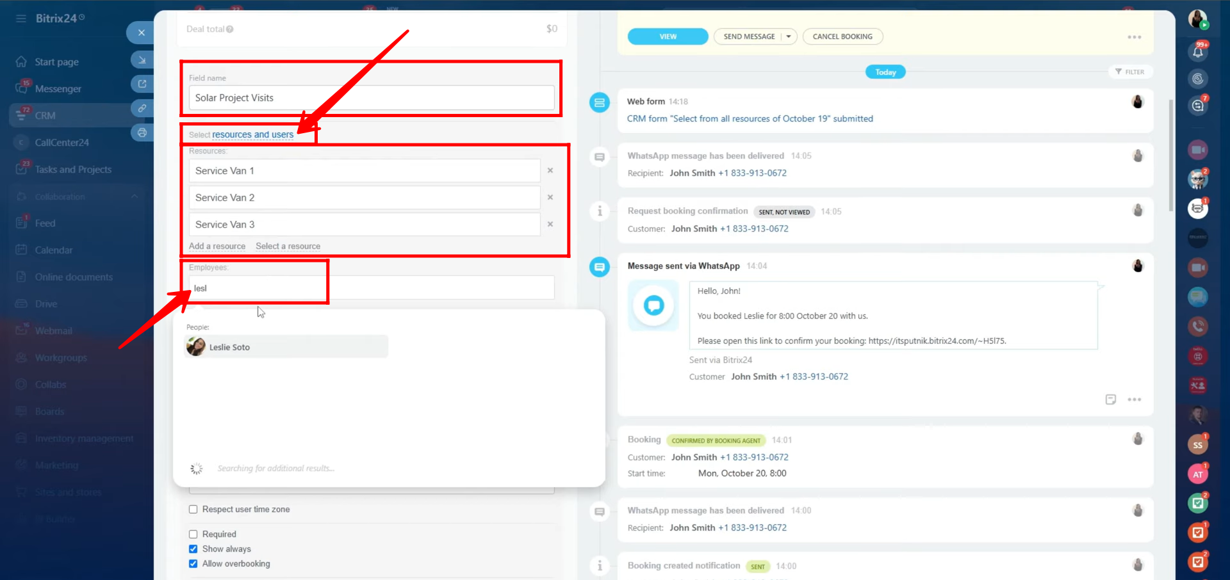This screenshot has height=580, width=1230.
Task: Expand the Send Message dropdown arrow
Action: (x=789, y=36)
